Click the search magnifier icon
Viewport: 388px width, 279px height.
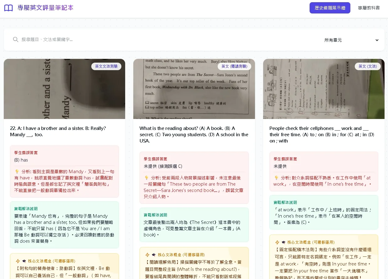click(15, 39)
